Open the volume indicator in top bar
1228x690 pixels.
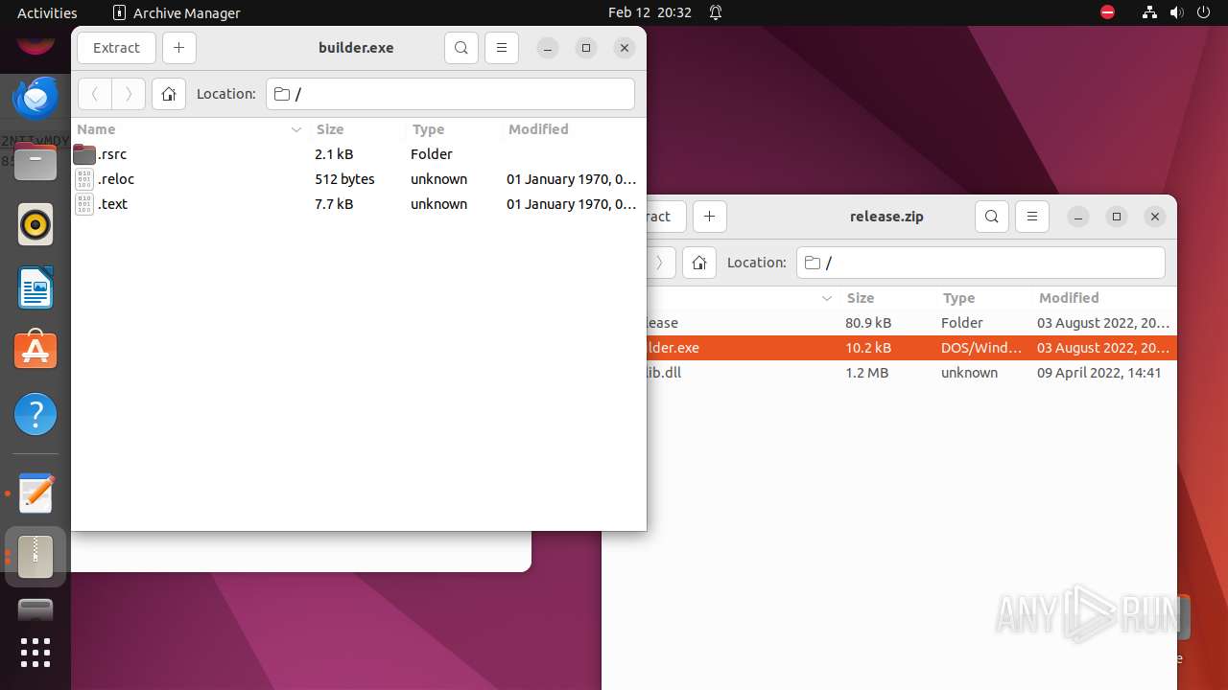click(x=1175, y=12)
